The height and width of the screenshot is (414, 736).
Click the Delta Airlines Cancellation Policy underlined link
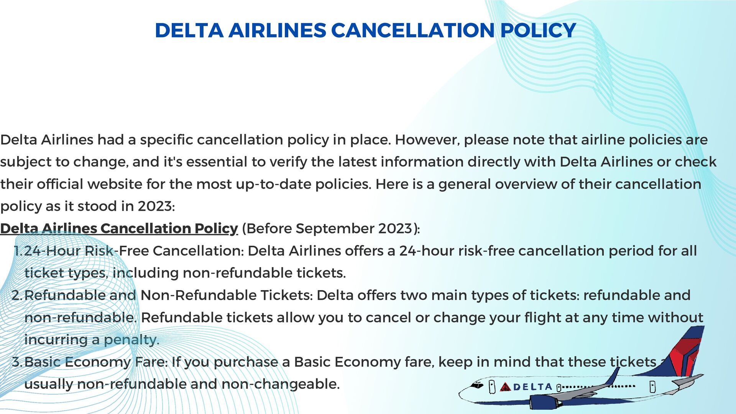click(119, 228)
